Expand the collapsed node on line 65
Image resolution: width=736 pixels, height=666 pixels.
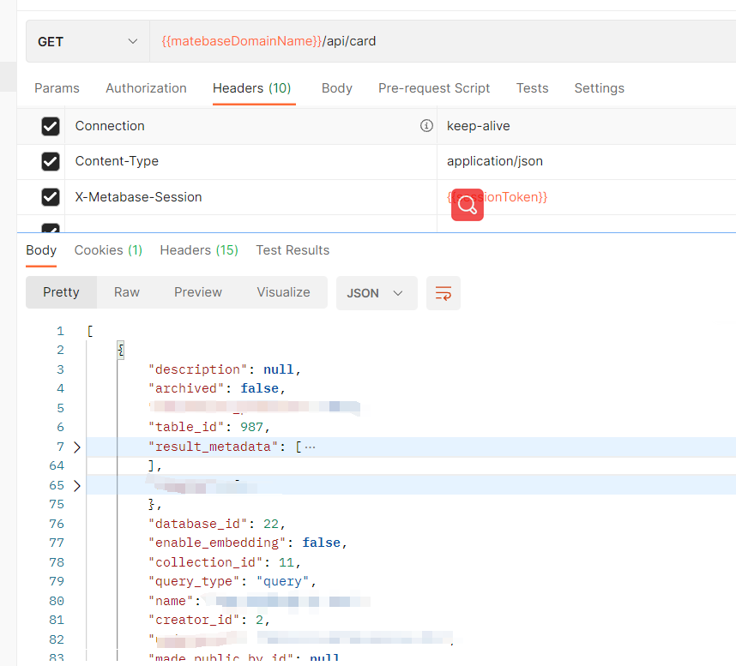tap(77, 485)
